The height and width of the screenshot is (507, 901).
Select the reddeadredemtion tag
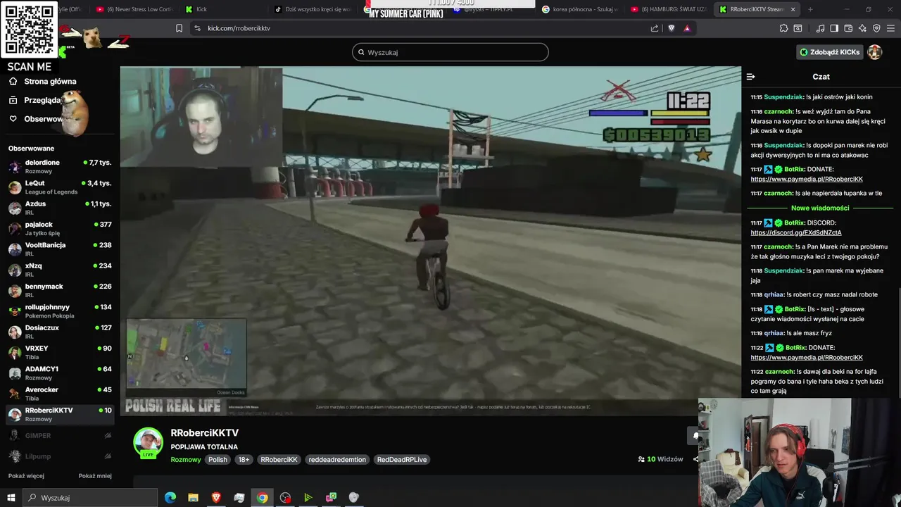pos(337,459)
